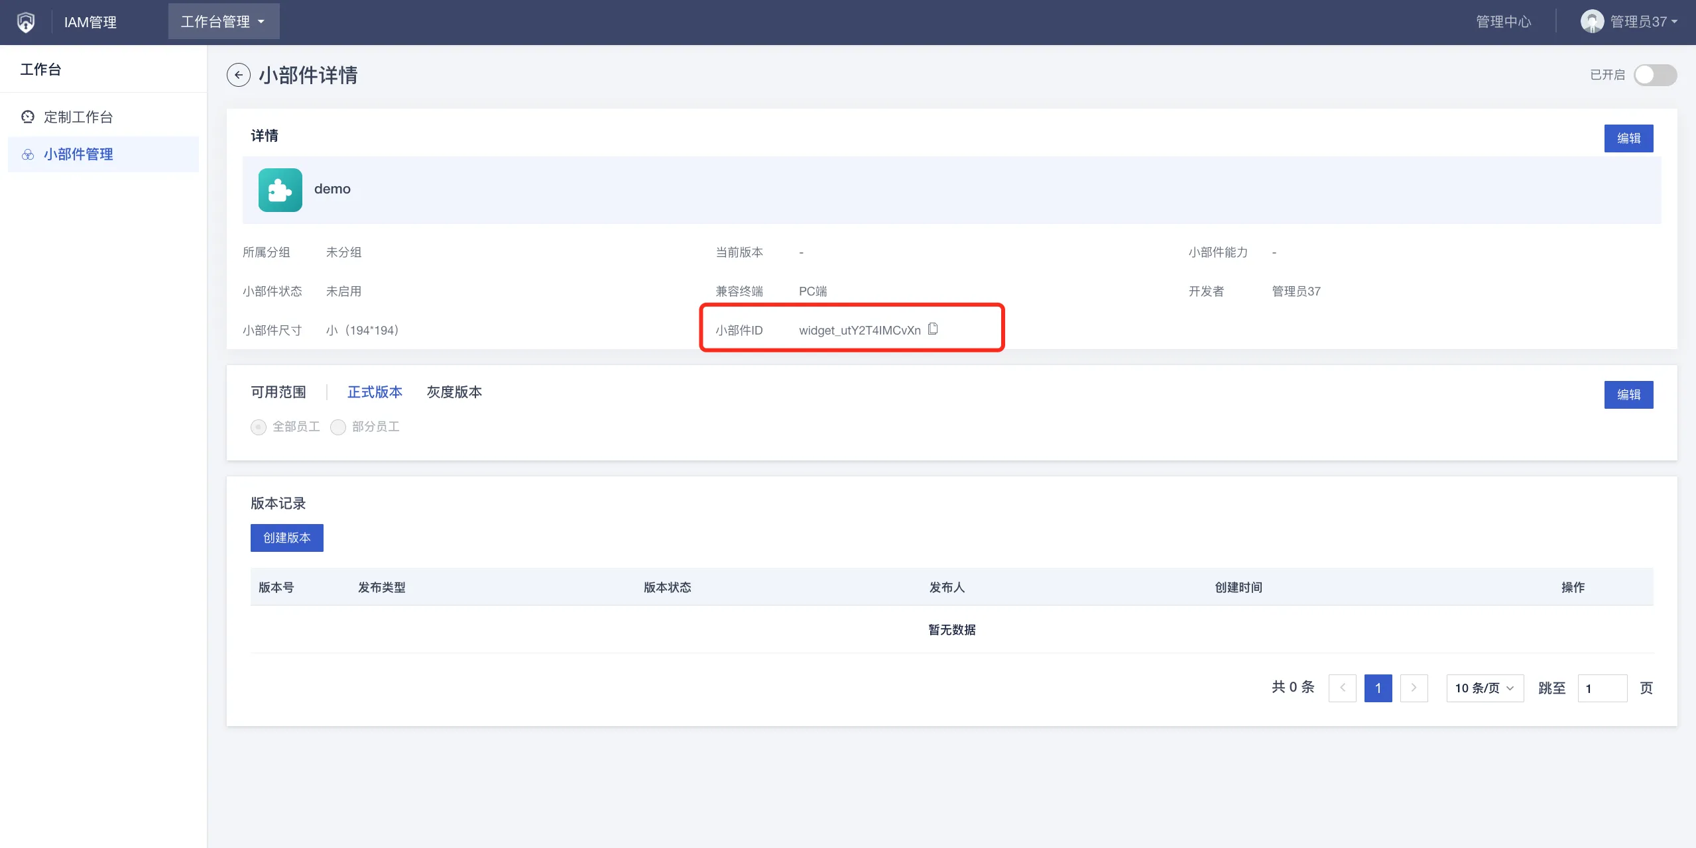Switch to the 灰度版本 tab

(454, 392)
